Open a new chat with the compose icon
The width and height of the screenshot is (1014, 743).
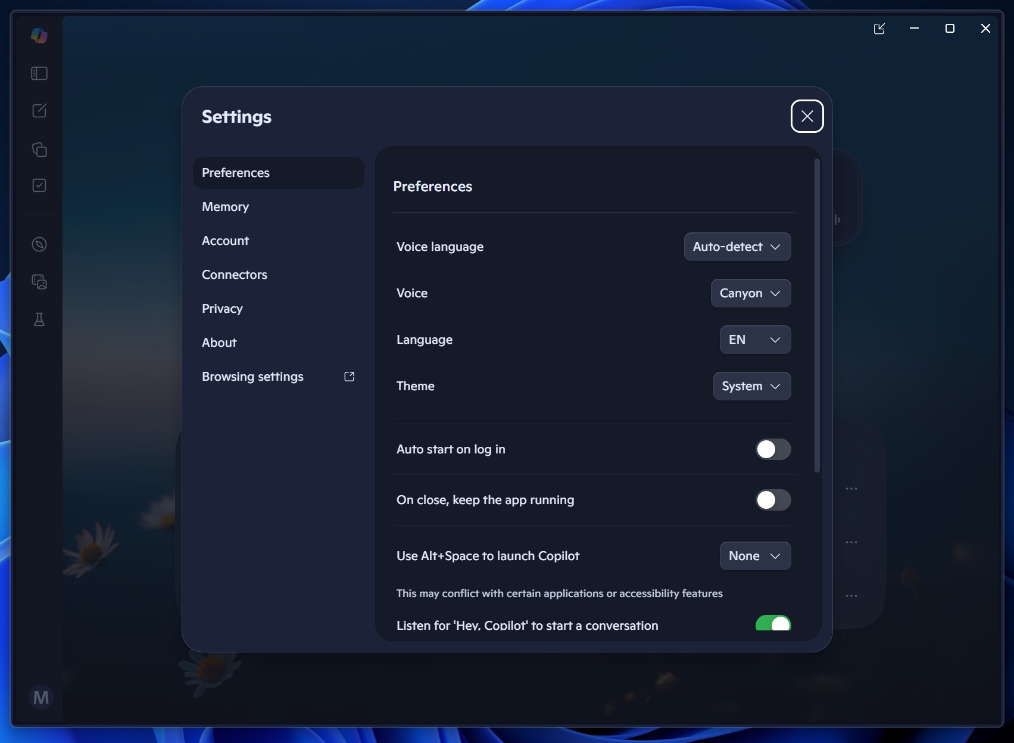tap(39, 110)
